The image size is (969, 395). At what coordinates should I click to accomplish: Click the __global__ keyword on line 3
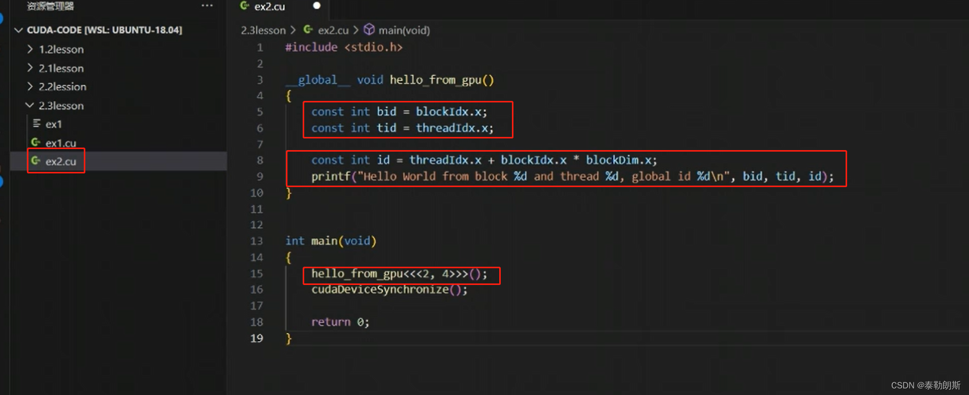coord(317,80)
